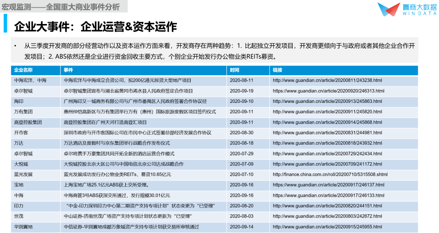Image resolution: width=439 pixels, height=233 pixels.
Task: Select the 宏观监测——全国重大商业事件分析 header label
Action: pyautogui.click(x=61, y=7)
